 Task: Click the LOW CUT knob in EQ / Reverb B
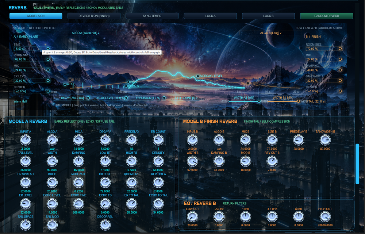point(192,217)
